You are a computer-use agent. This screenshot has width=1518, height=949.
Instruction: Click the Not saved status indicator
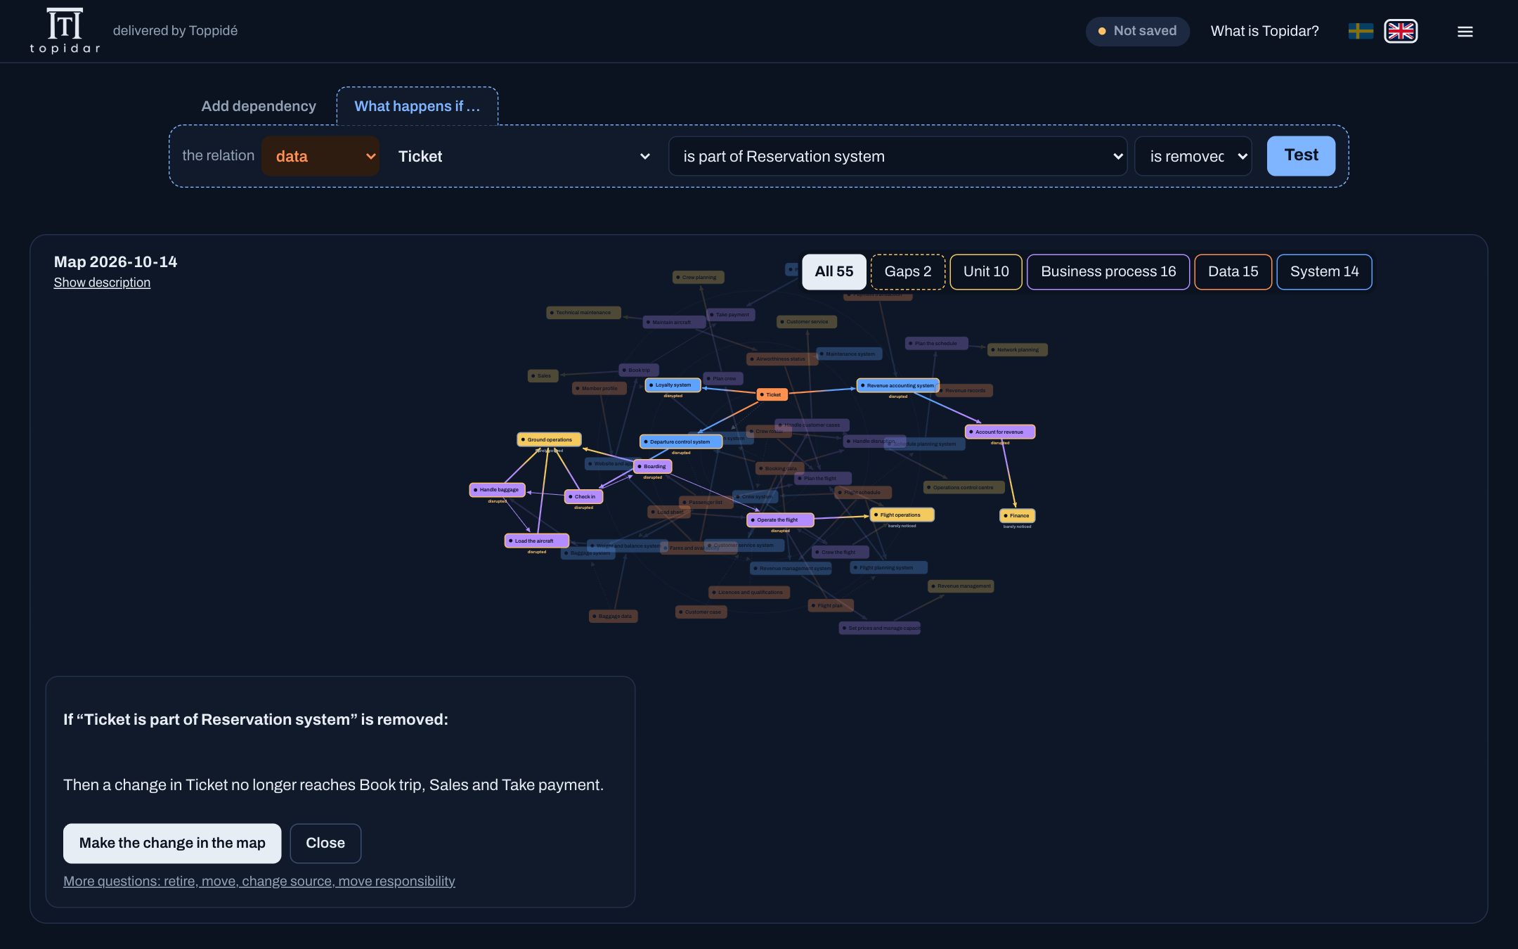pos(1137,31)
